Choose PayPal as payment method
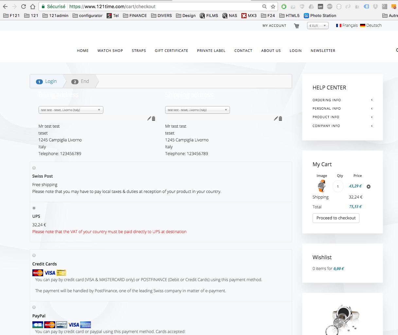 [34, 307]
